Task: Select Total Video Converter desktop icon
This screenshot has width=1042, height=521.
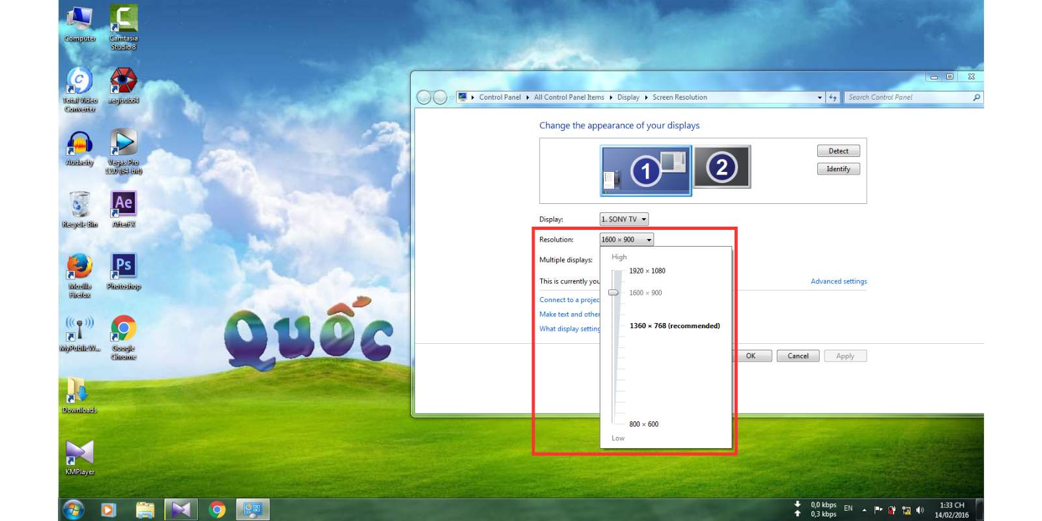Action: point(79,90)
